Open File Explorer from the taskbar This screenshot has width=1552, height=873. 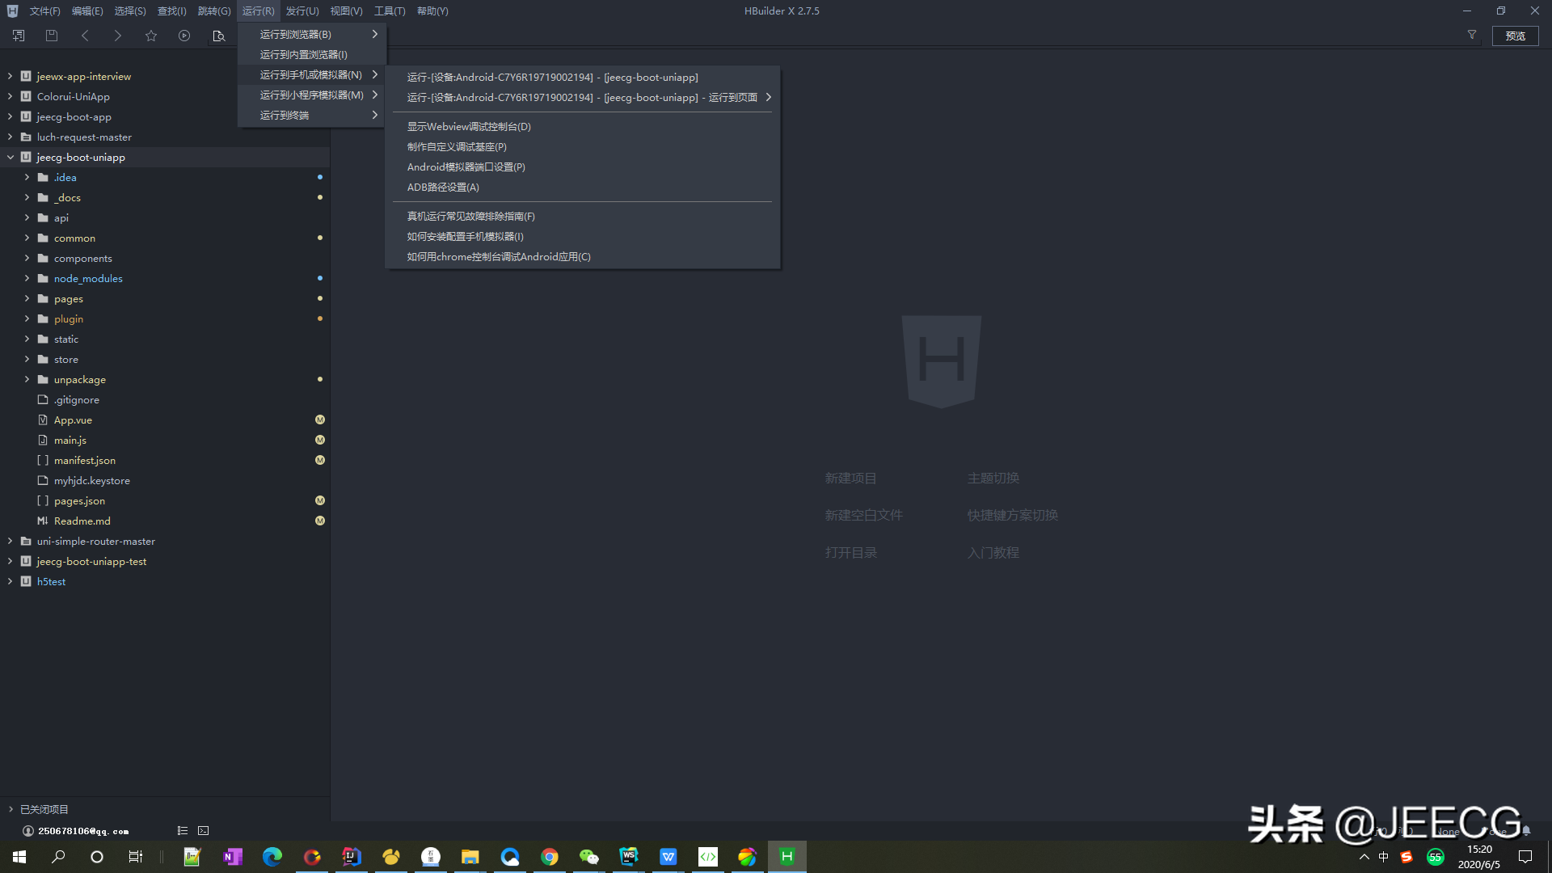470,857
